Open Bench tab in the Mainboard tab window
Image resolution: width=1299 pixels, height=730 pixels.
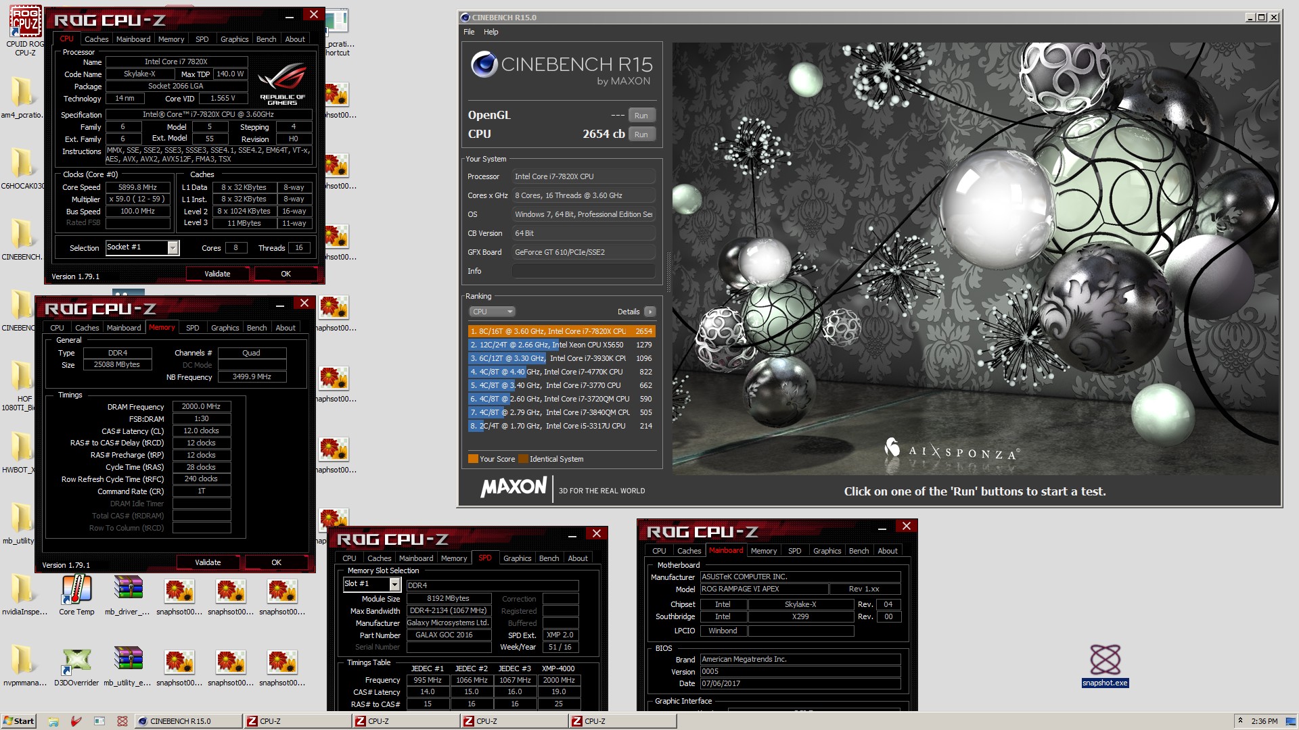859,551
